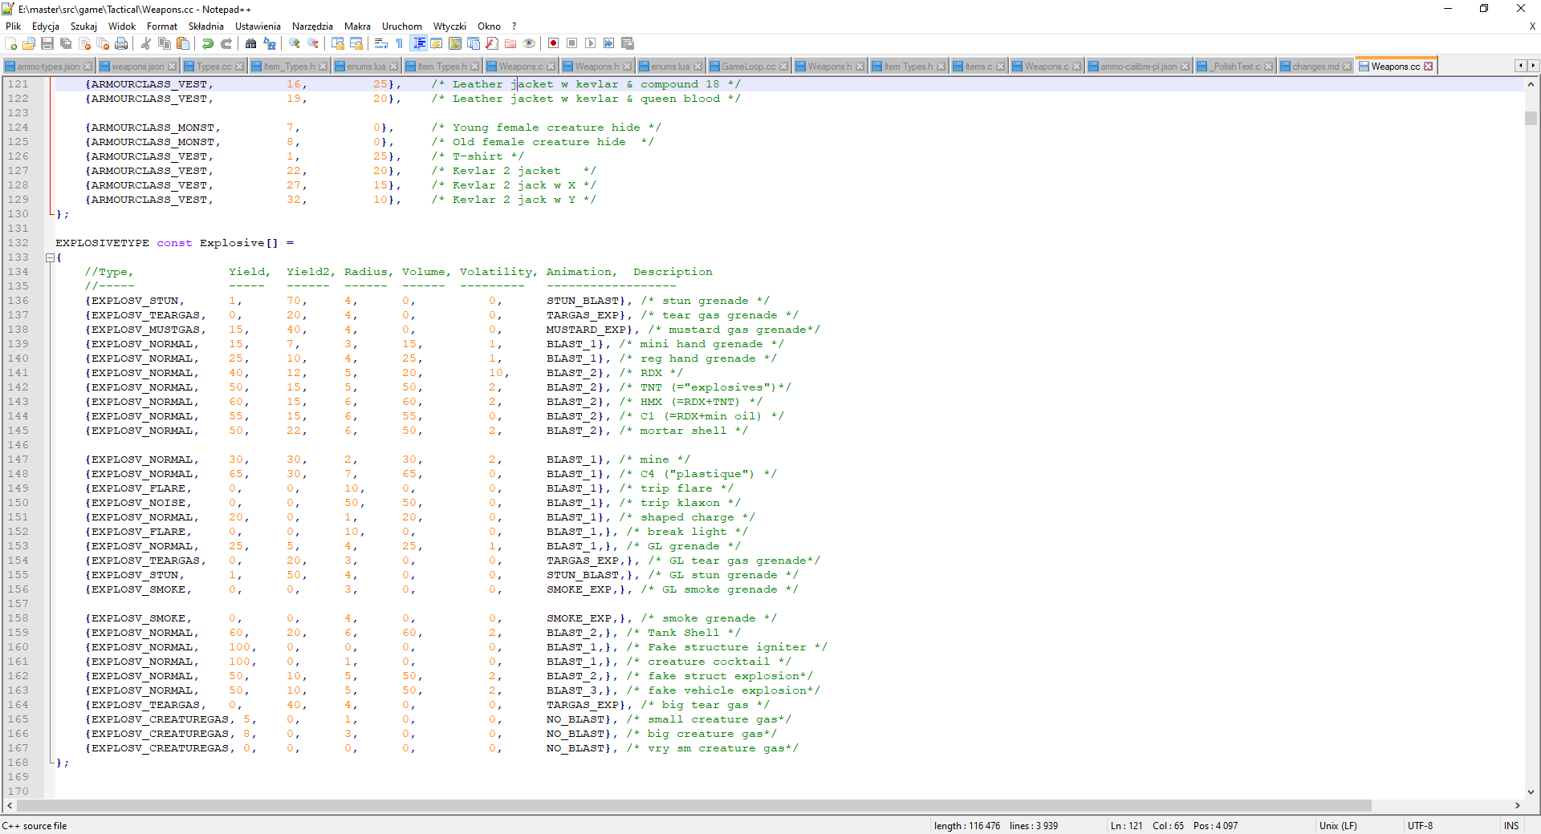Click the Undo toolbar icon
Screen dimensions: 1541x834
[x=208, y=43]
